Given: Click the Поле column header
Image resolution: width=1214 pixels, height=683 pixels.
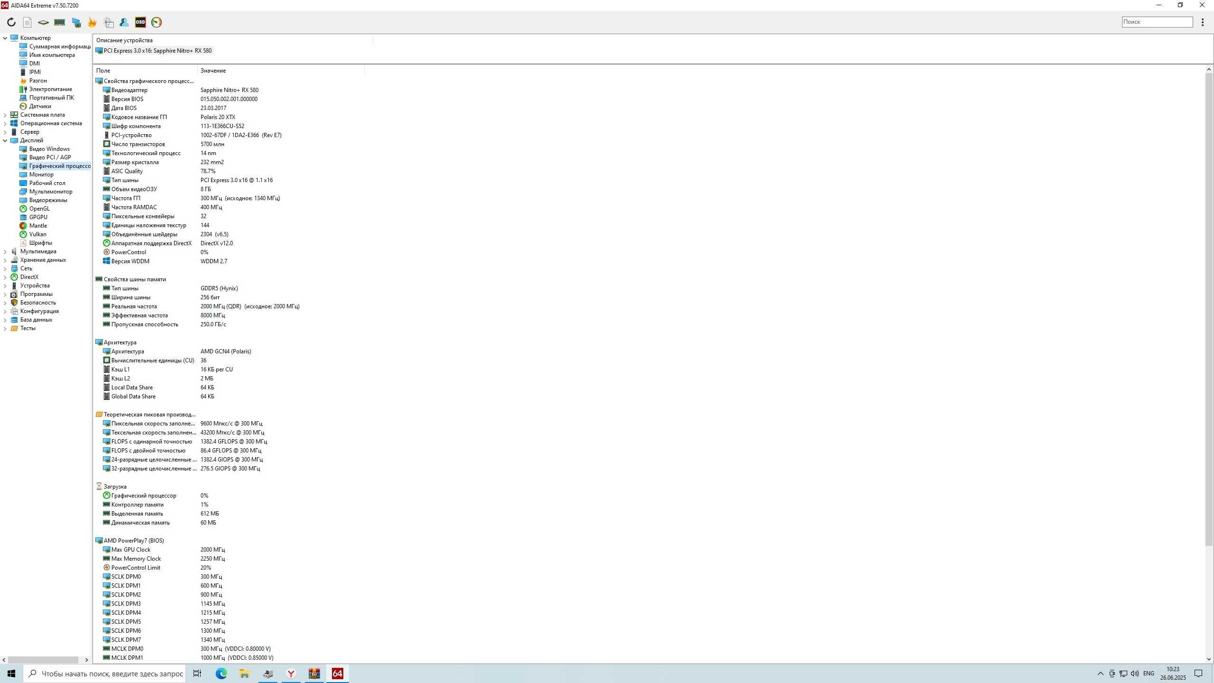Looking at the screenshot, I should coord(145,71).
